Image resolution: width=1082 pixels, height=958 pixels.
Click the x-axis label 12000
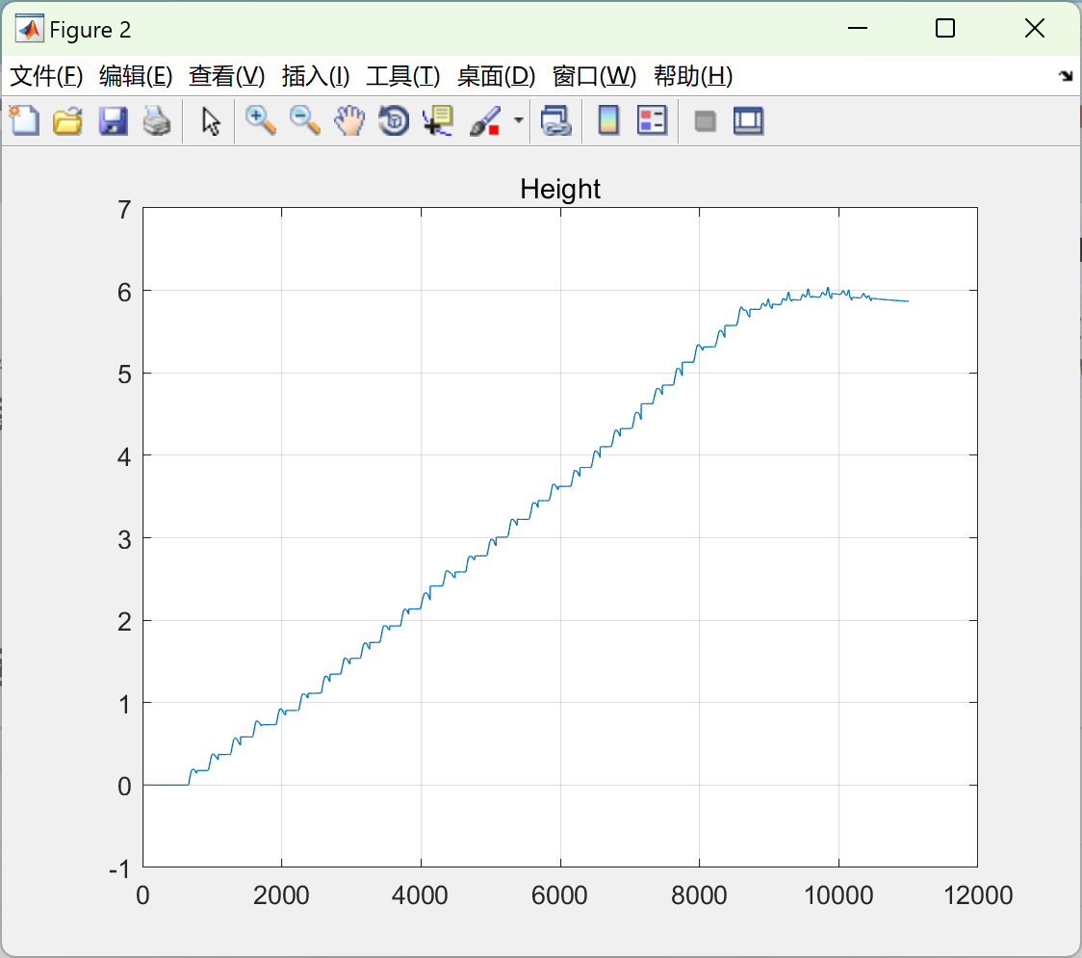tap(978, 895)
